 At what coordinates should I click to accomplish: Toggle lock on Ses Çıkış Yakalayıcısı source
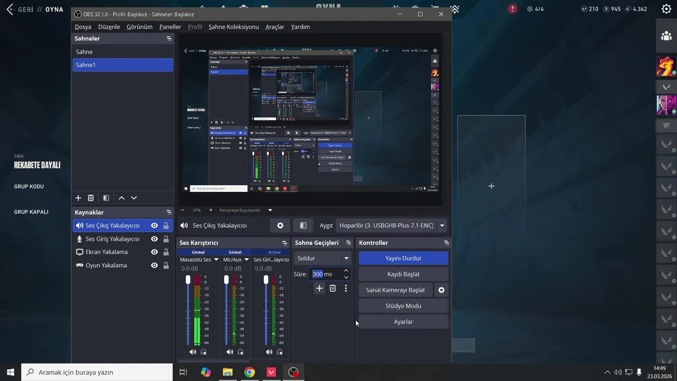tap(166, 225)
